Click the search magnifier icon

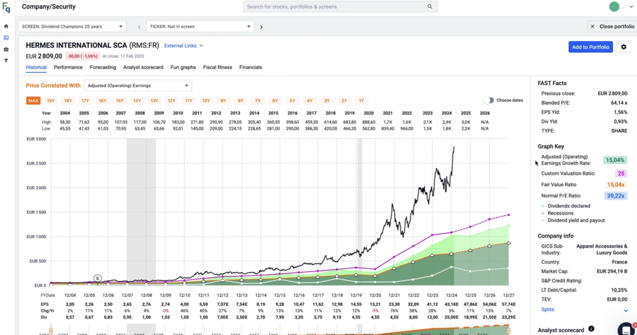pos(430,7)
